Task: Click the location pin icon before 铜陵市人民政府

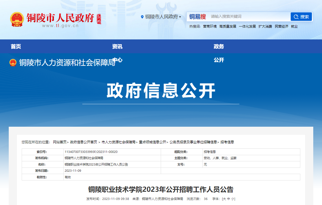Action: (142, 17)
